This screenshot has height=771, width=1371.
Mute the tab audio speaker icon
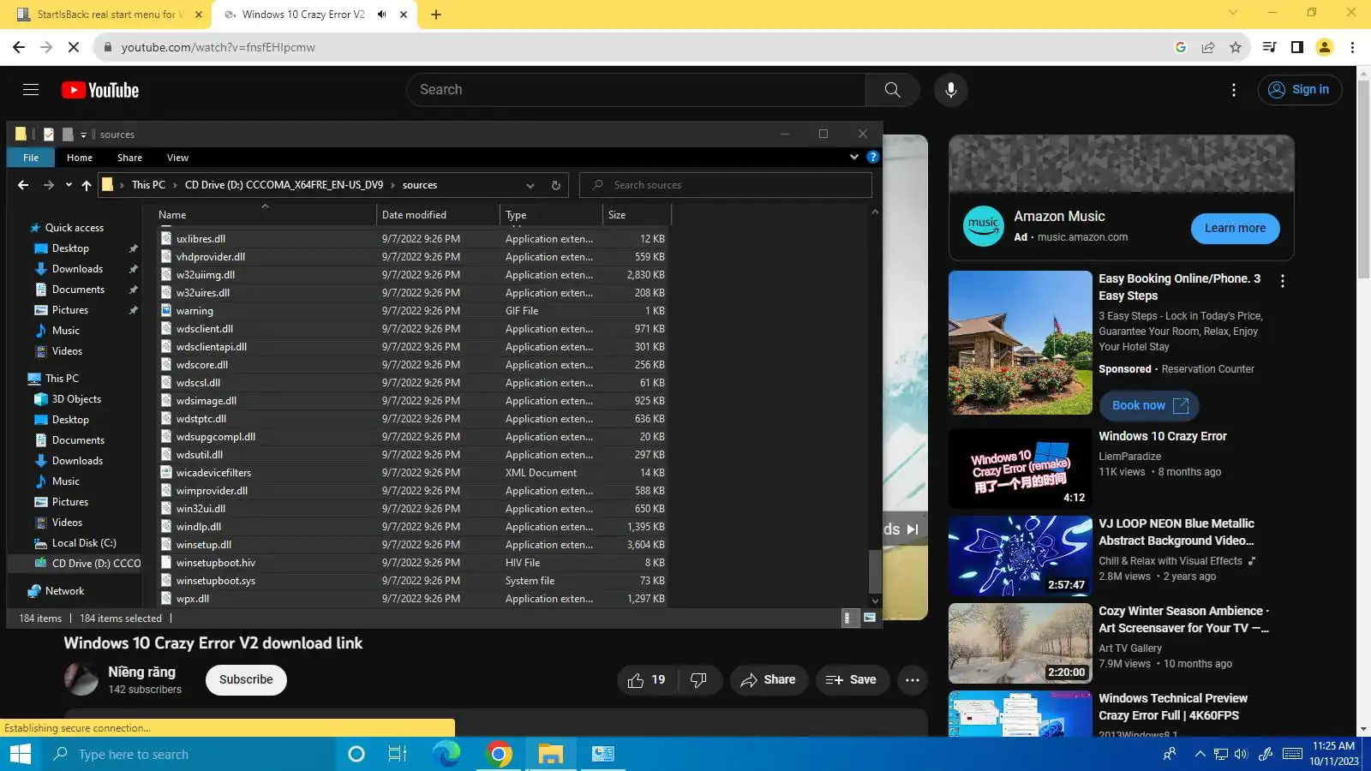point(382,15)
